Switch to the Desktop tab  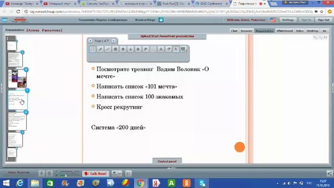312,31
